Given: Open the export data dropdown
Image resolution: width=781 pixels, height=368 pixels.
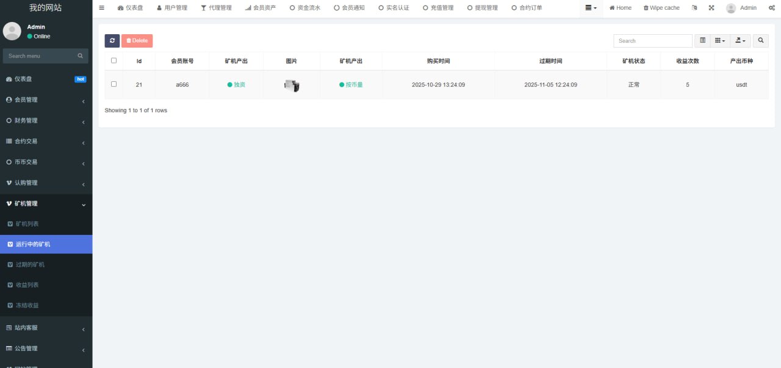Looking at the screenshot, I should click(x=741, y=41).
